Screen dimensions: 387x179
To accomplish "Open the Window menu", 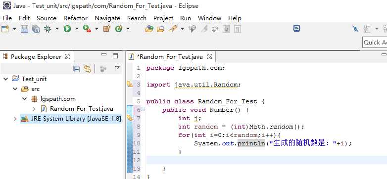I will click(x=209, y=18).
